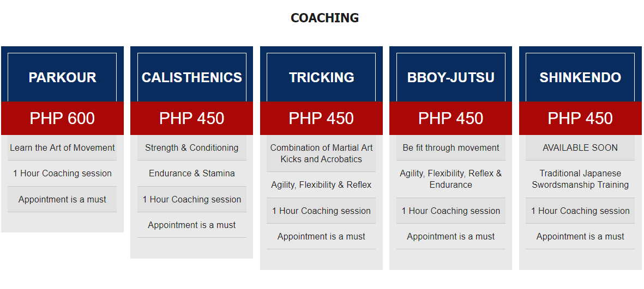Image resolution: width=644 pixels, height=289 pixels.
Task: Select PHP 450 price under TRICKING
Action: point(321,118)
